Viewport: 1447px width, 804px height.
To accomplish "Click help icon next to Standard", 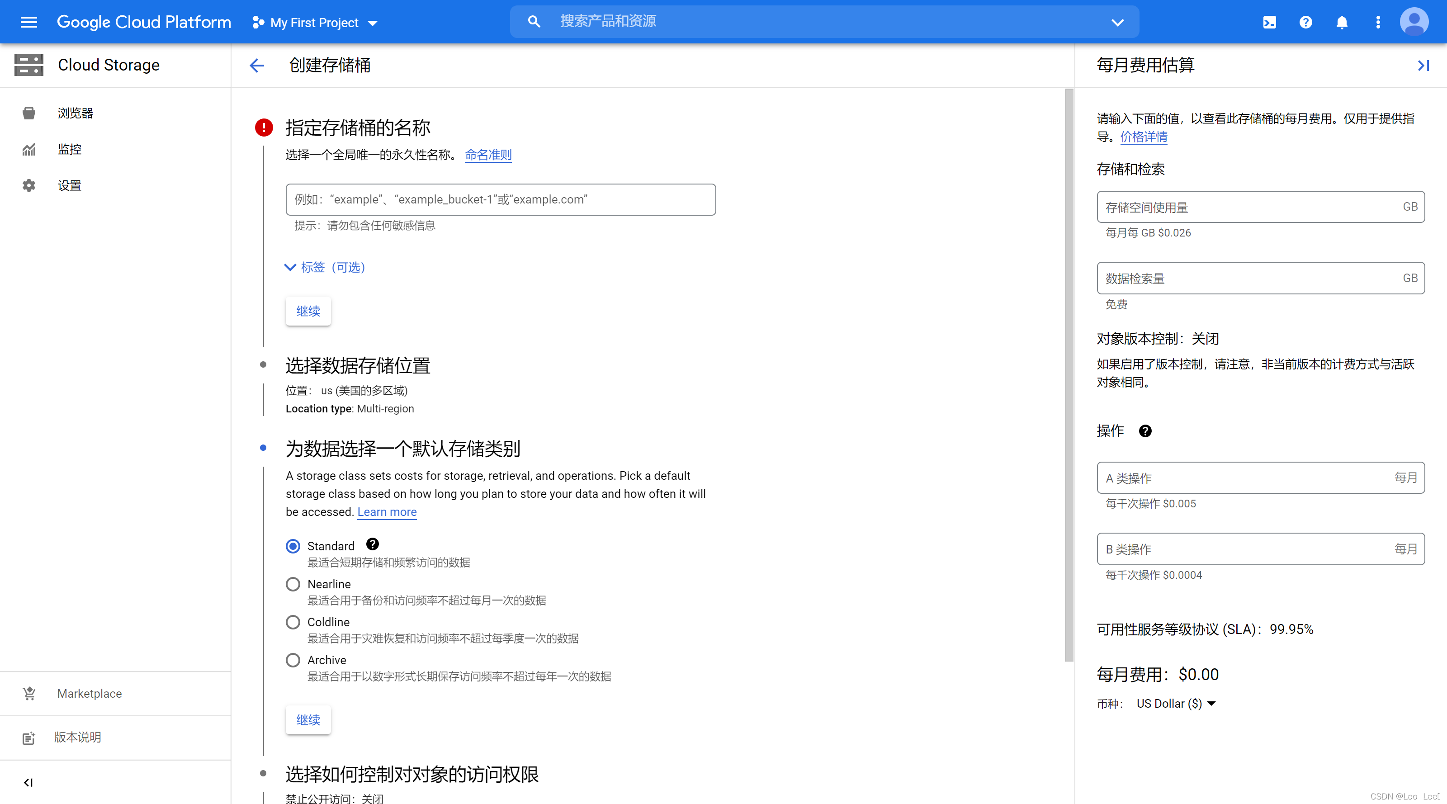I will point(373,544).
